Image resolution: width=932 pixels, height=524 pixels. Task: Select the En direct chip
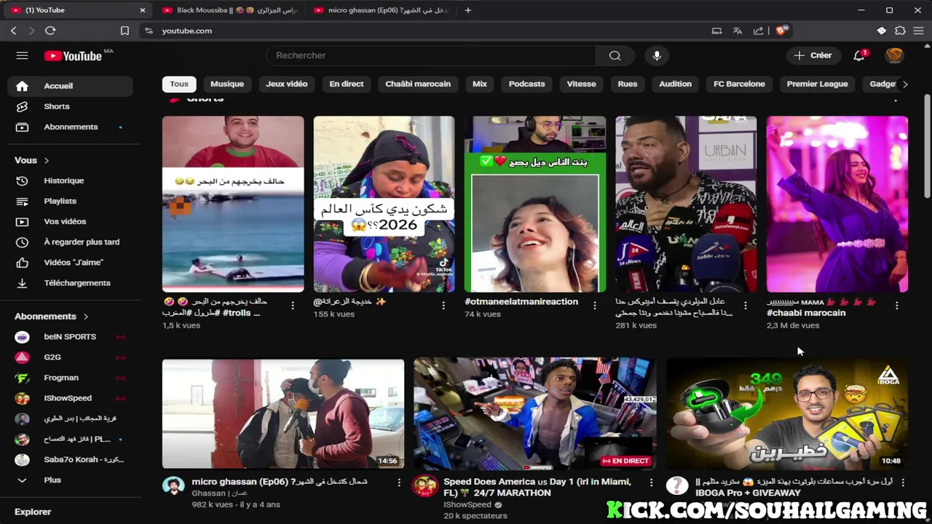[347, 84]
